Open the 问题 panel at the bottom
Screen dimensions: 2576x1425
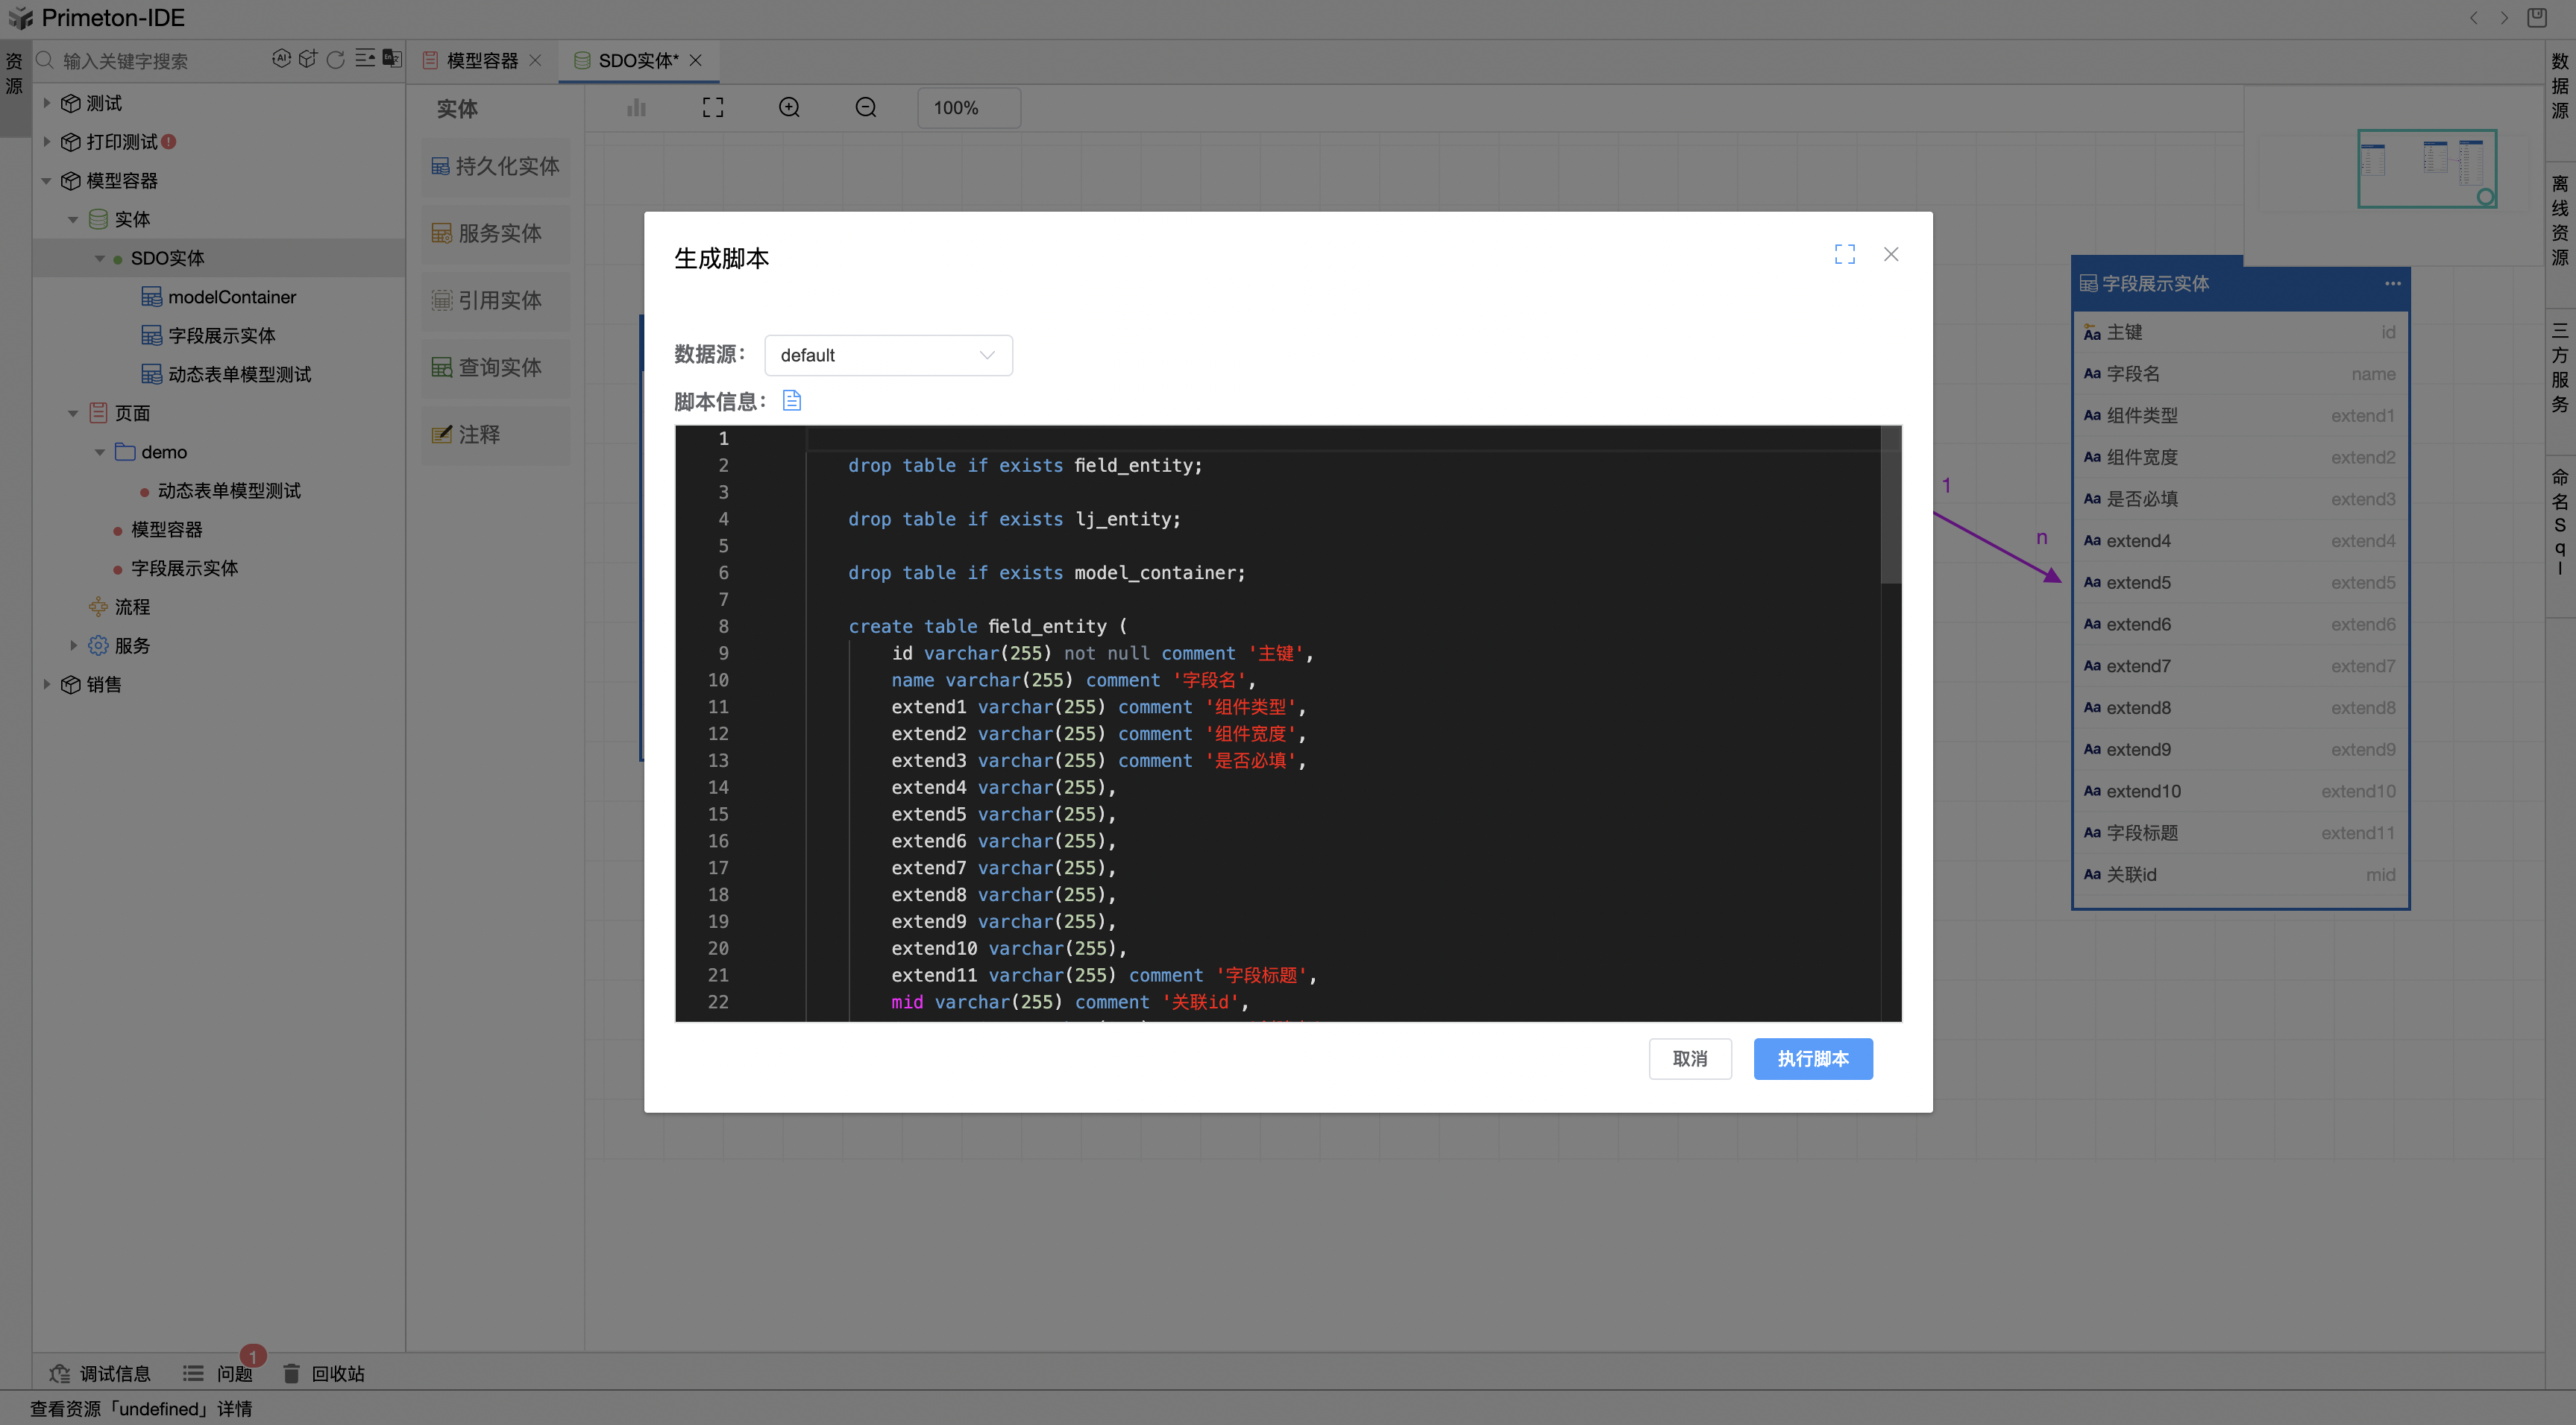tap(233, 1373)
